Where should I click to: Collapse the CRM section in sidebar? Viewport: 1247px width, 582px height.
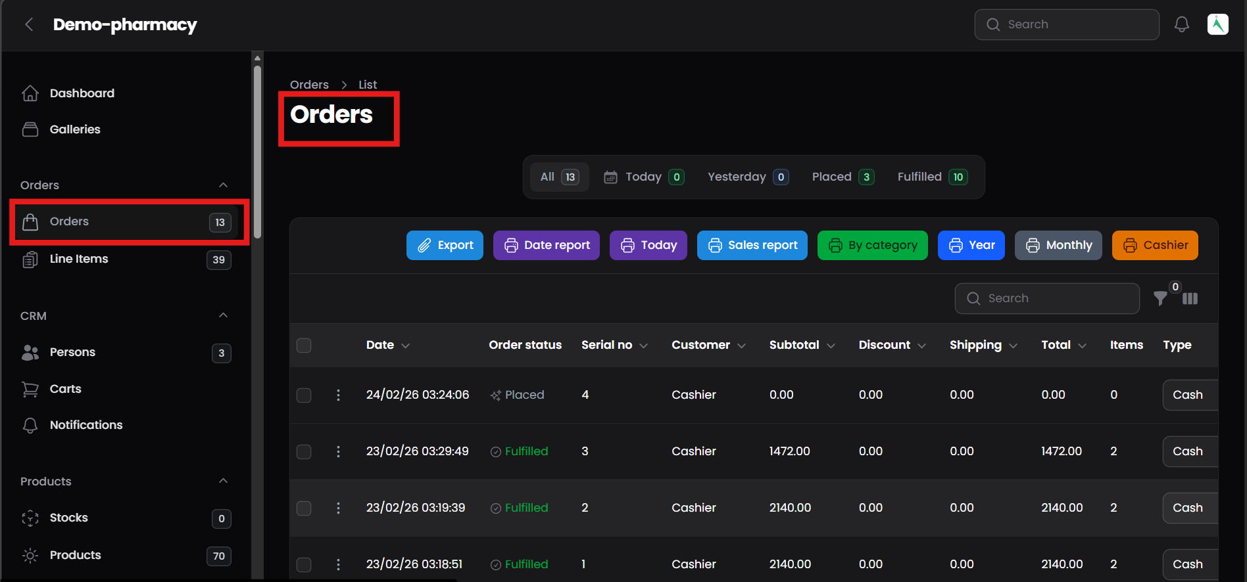[x=223, y=316]
